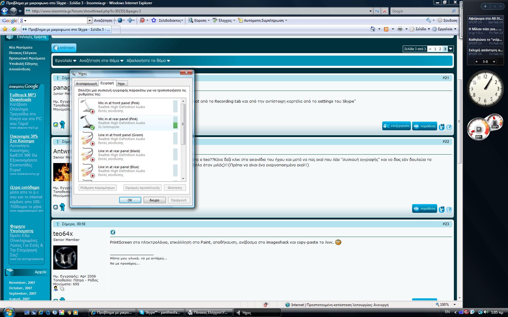Click the IE Home icon
Image resolution: width=508 pixels, height=317 pixels.
pos(373,29)
